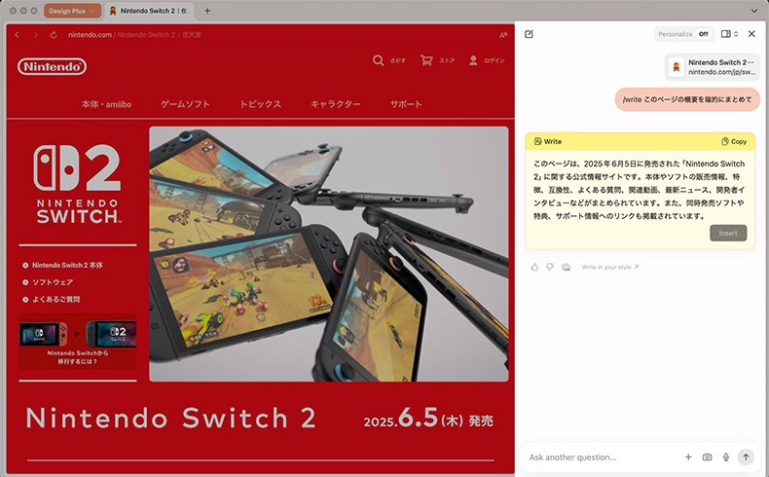Click the Write label in response header
This screenshot has width=769, height=477.
click(x=548, y=141)
